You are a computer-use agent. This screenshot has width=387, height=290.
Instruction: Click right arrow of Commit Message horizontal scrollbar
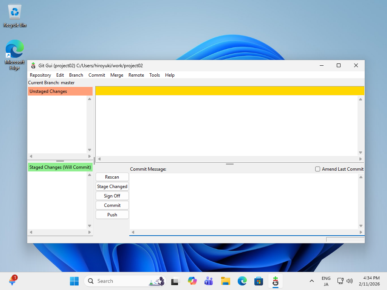361,232
